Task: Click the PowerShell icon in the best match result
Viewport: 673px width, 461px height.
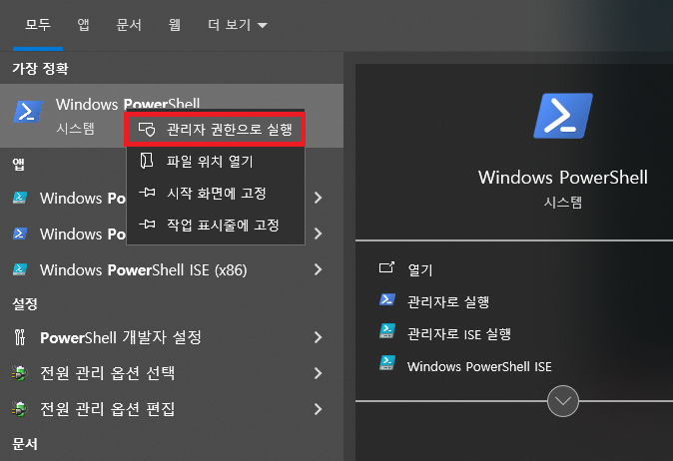Action: (28, 112)
